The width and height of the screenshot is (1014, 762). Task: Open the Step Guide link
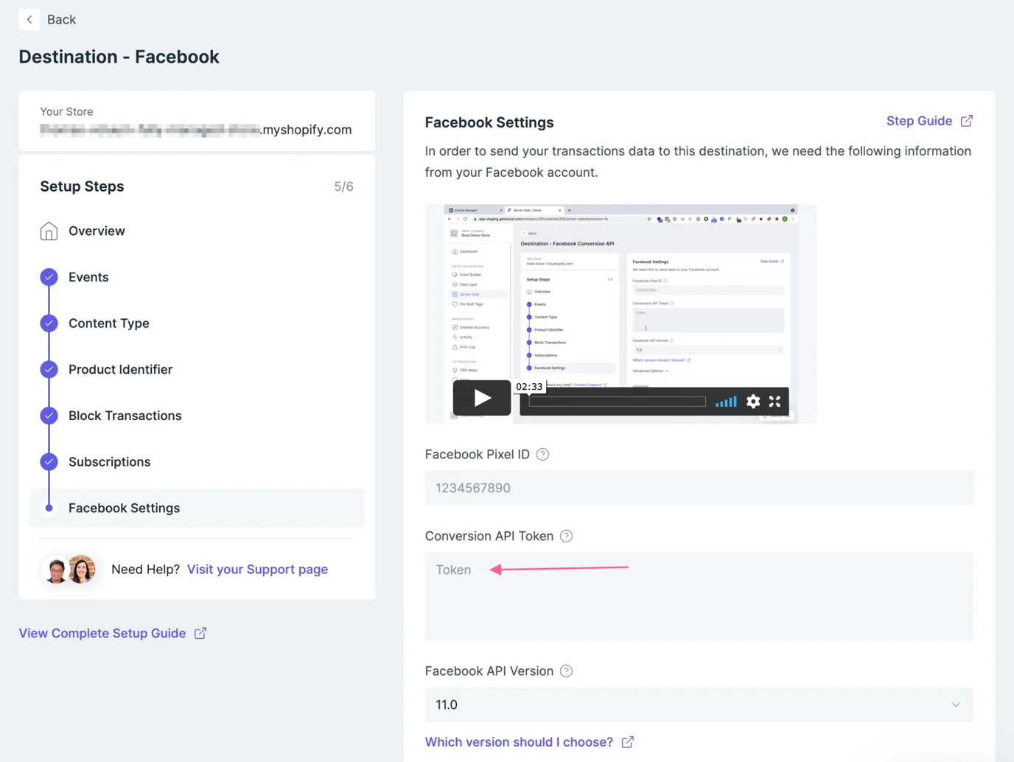[x=919, y=121]
